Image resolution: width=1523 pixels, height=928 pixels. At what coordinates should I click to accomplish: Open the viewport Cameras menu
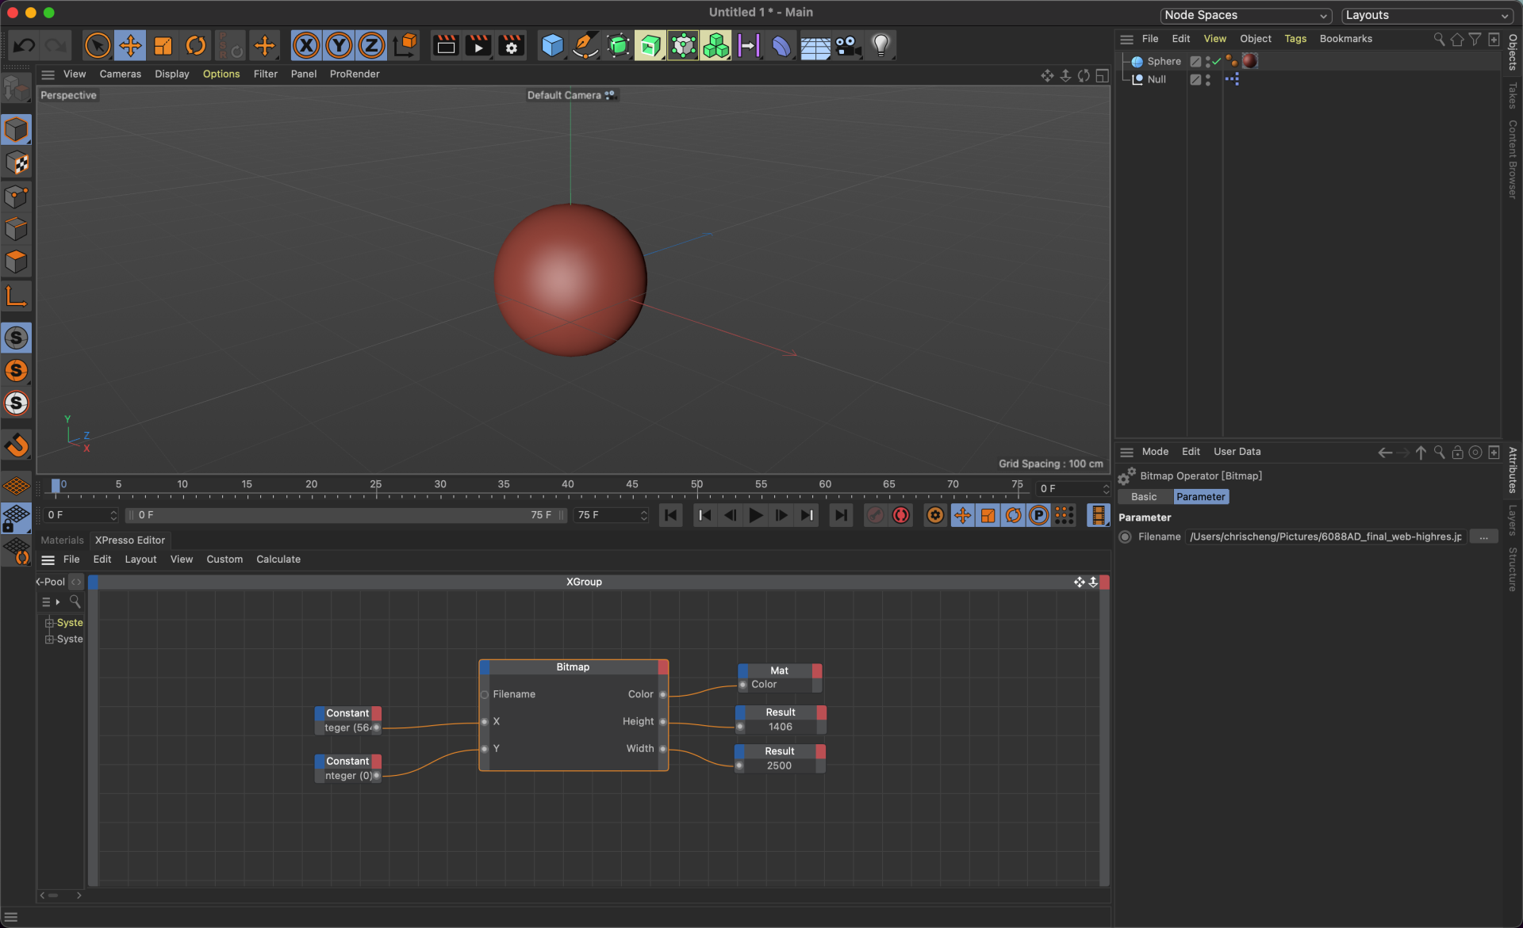pos(121,74)
